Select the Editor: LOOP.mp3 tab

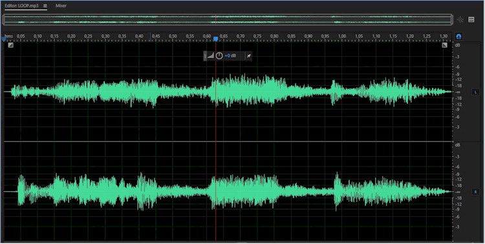pyautogui.click(x=21, y=6)
